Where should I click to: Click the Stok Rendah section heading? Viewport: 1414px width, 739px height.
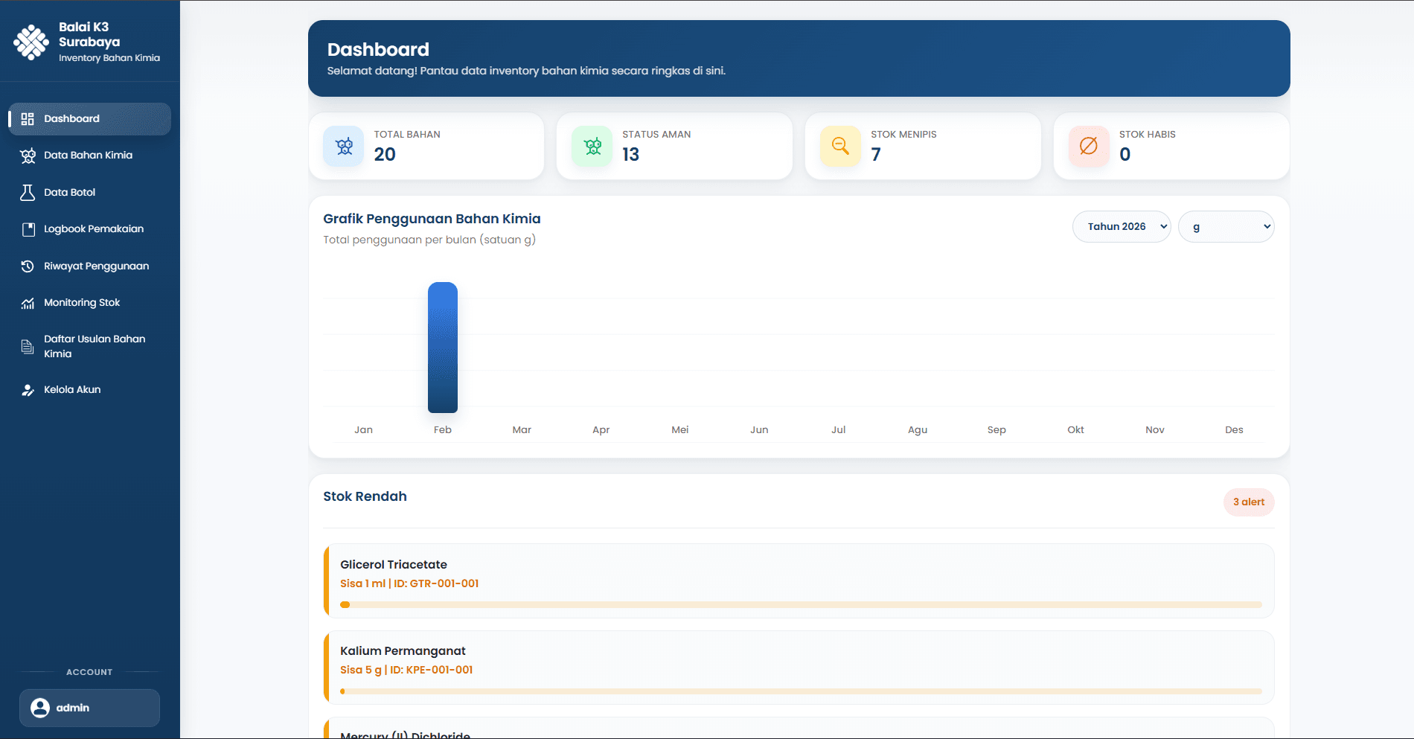tap(365, 496)
